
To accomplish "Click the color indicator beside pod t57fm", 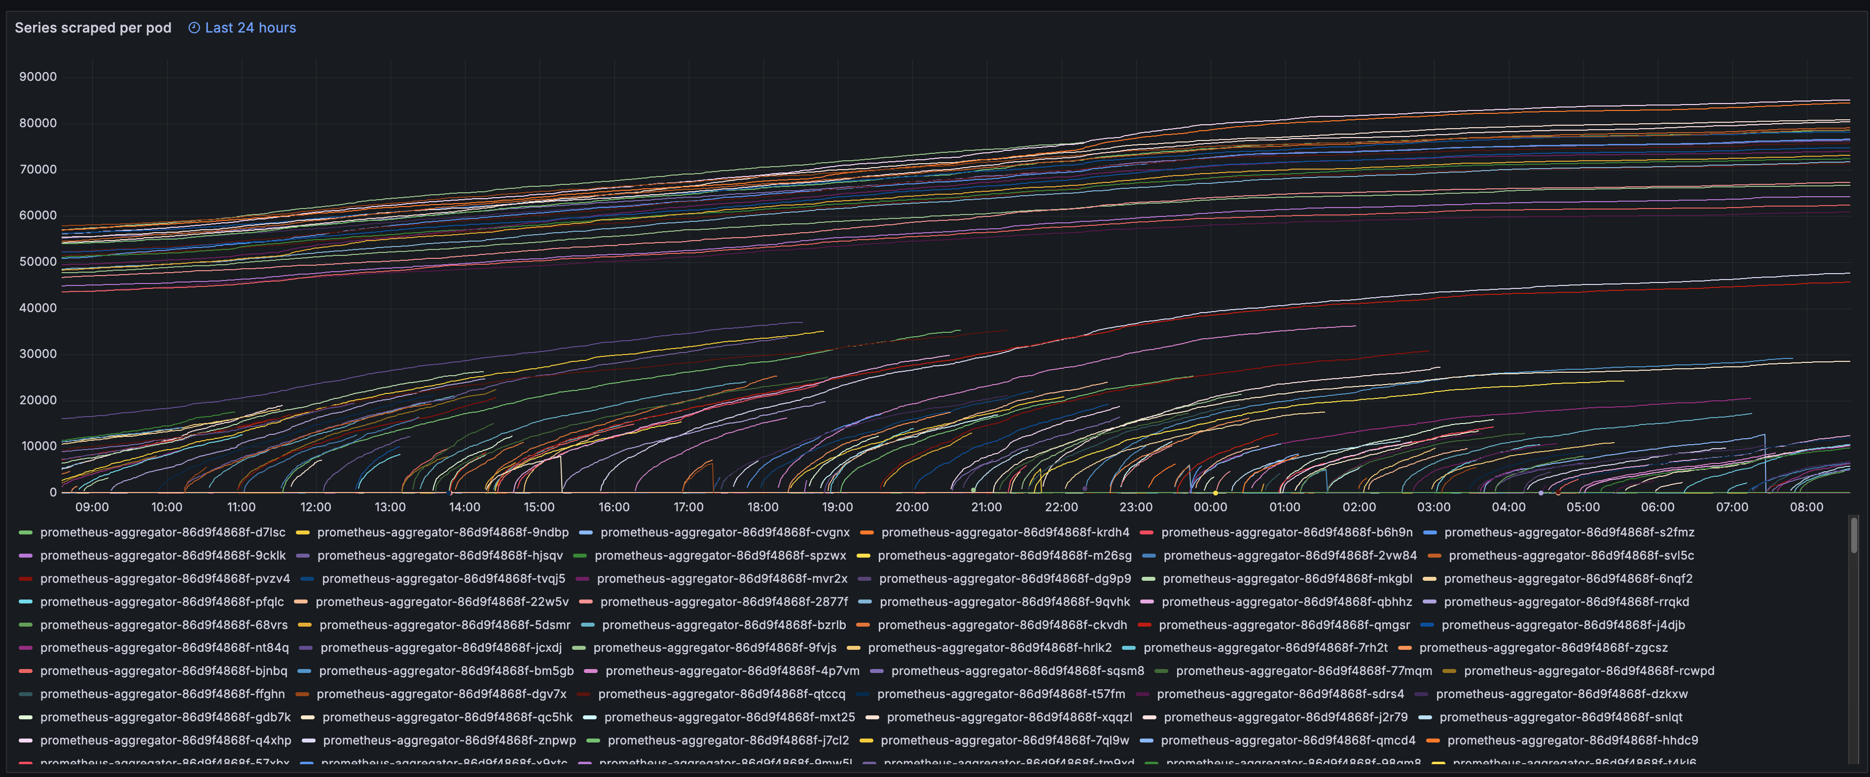I will [x=863, y=694].
